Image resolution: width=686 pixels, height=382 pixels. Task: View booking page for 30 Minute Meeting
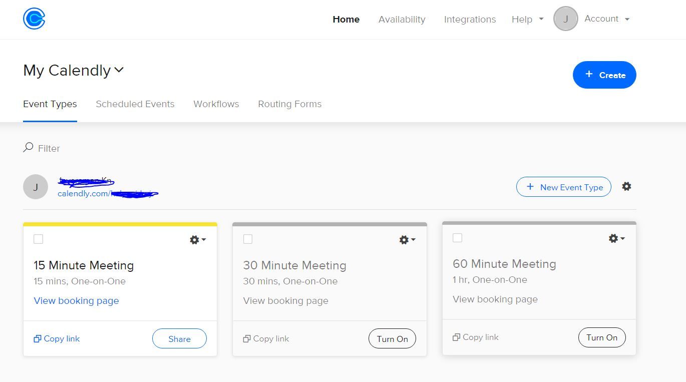(285, 301)
